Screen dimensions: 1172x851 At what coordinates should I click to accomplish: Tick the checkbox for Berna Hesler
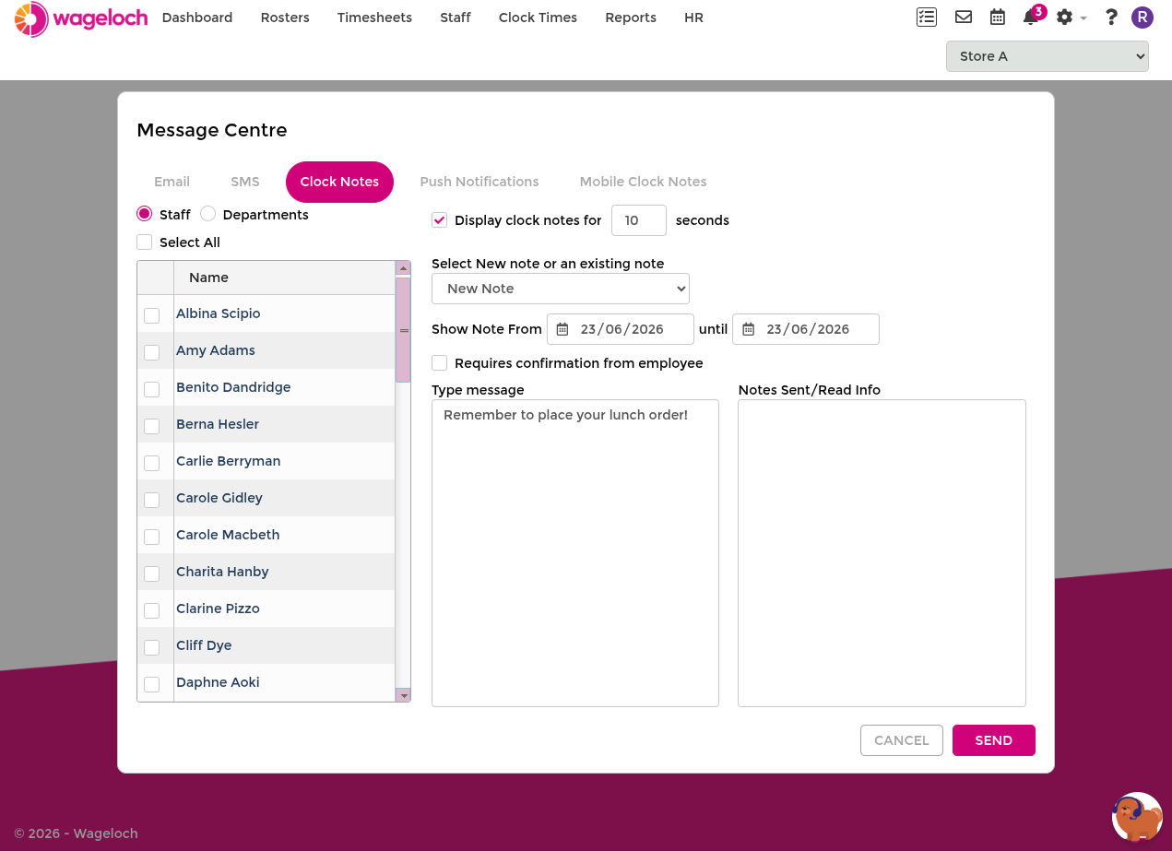(152, 426)
